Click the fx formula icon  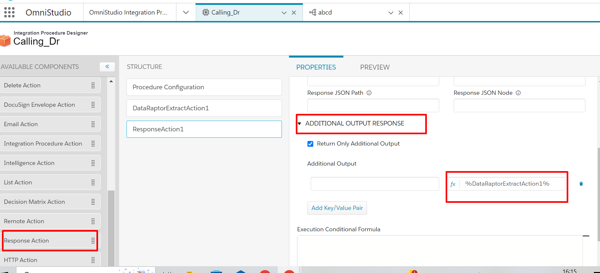(453, 184)
